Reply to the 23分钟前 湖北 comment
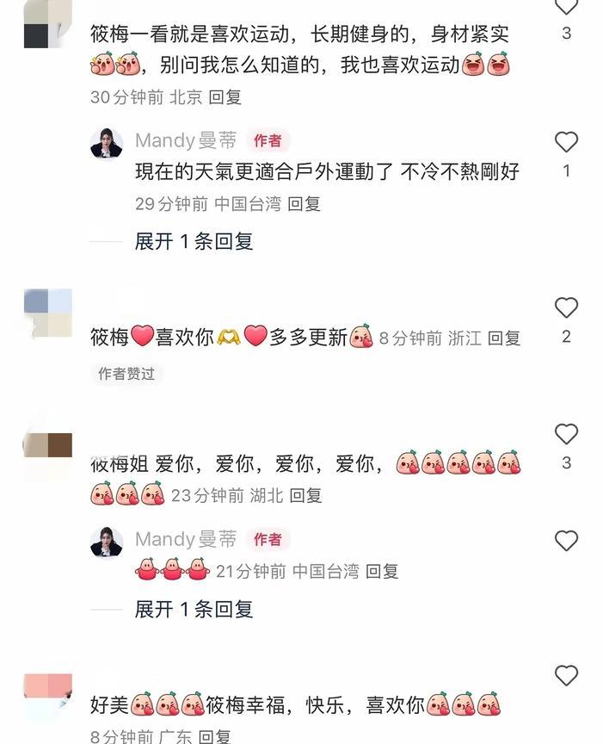603x744 pixels. click(305, 496)
